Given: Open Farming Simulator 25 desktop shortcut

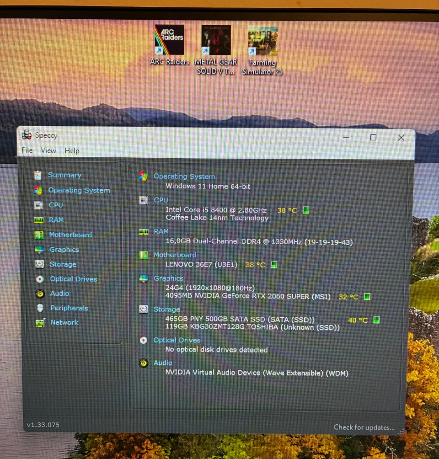Looking at the screenshot, I should point(262,50).
